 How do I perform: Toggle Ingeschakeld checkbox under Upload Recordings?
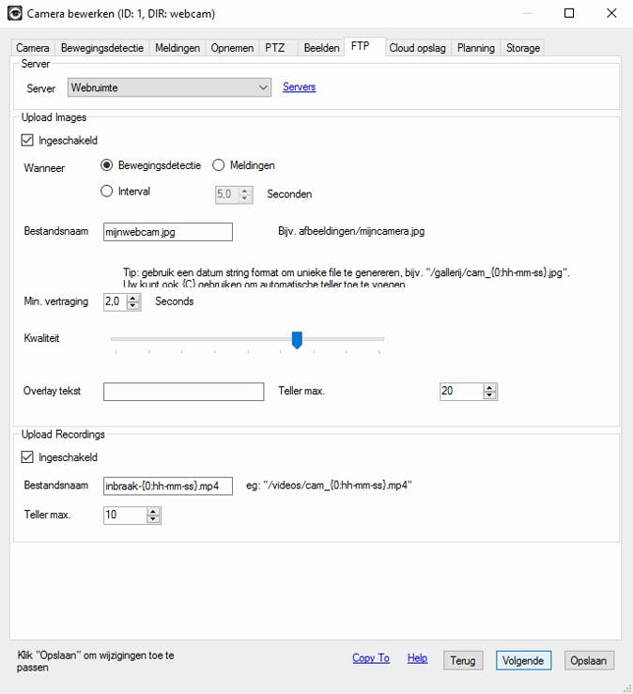coord(27,457)
